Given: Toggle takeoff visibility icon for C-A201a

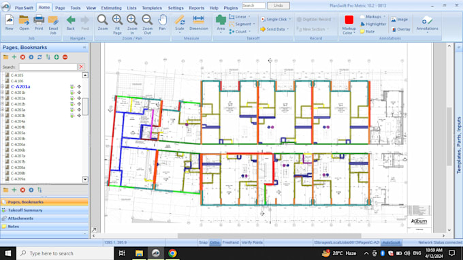Looking at the screenshot, I should (72, 86).
